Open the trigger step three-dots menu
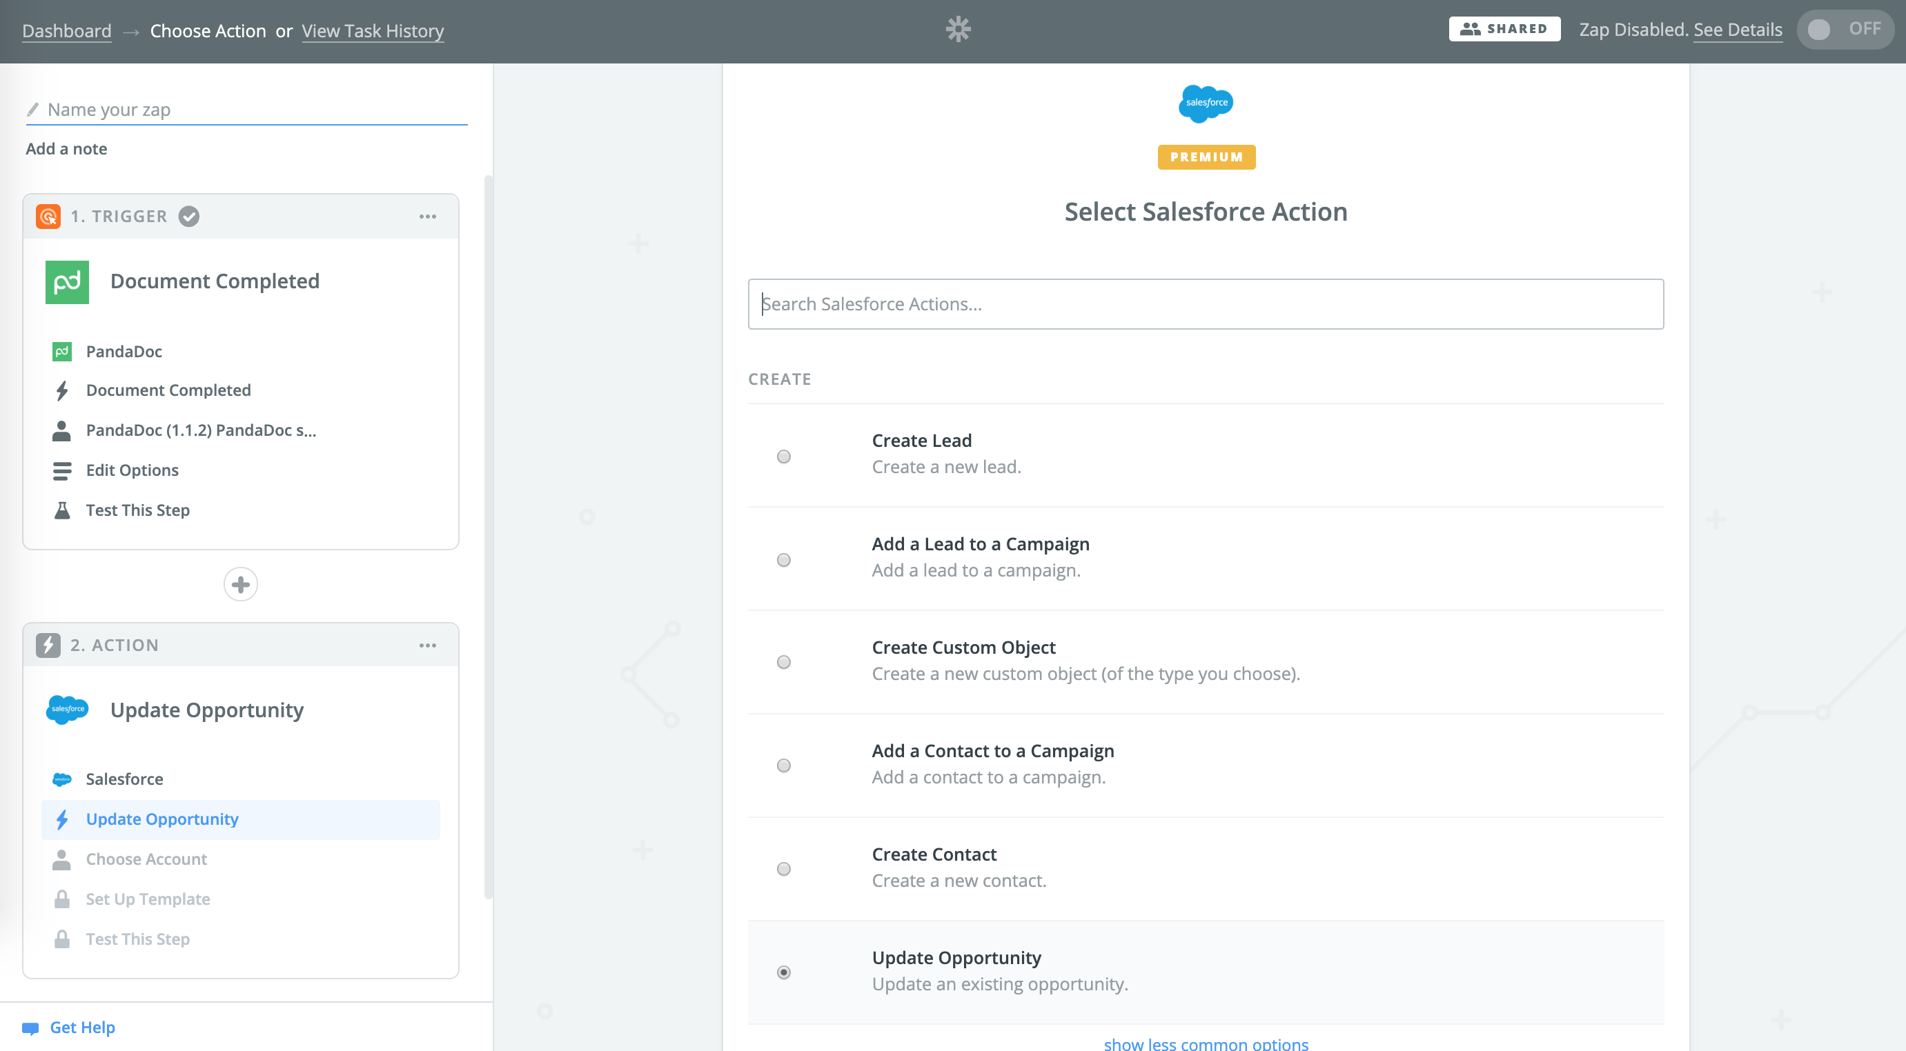 coord(427,216)
